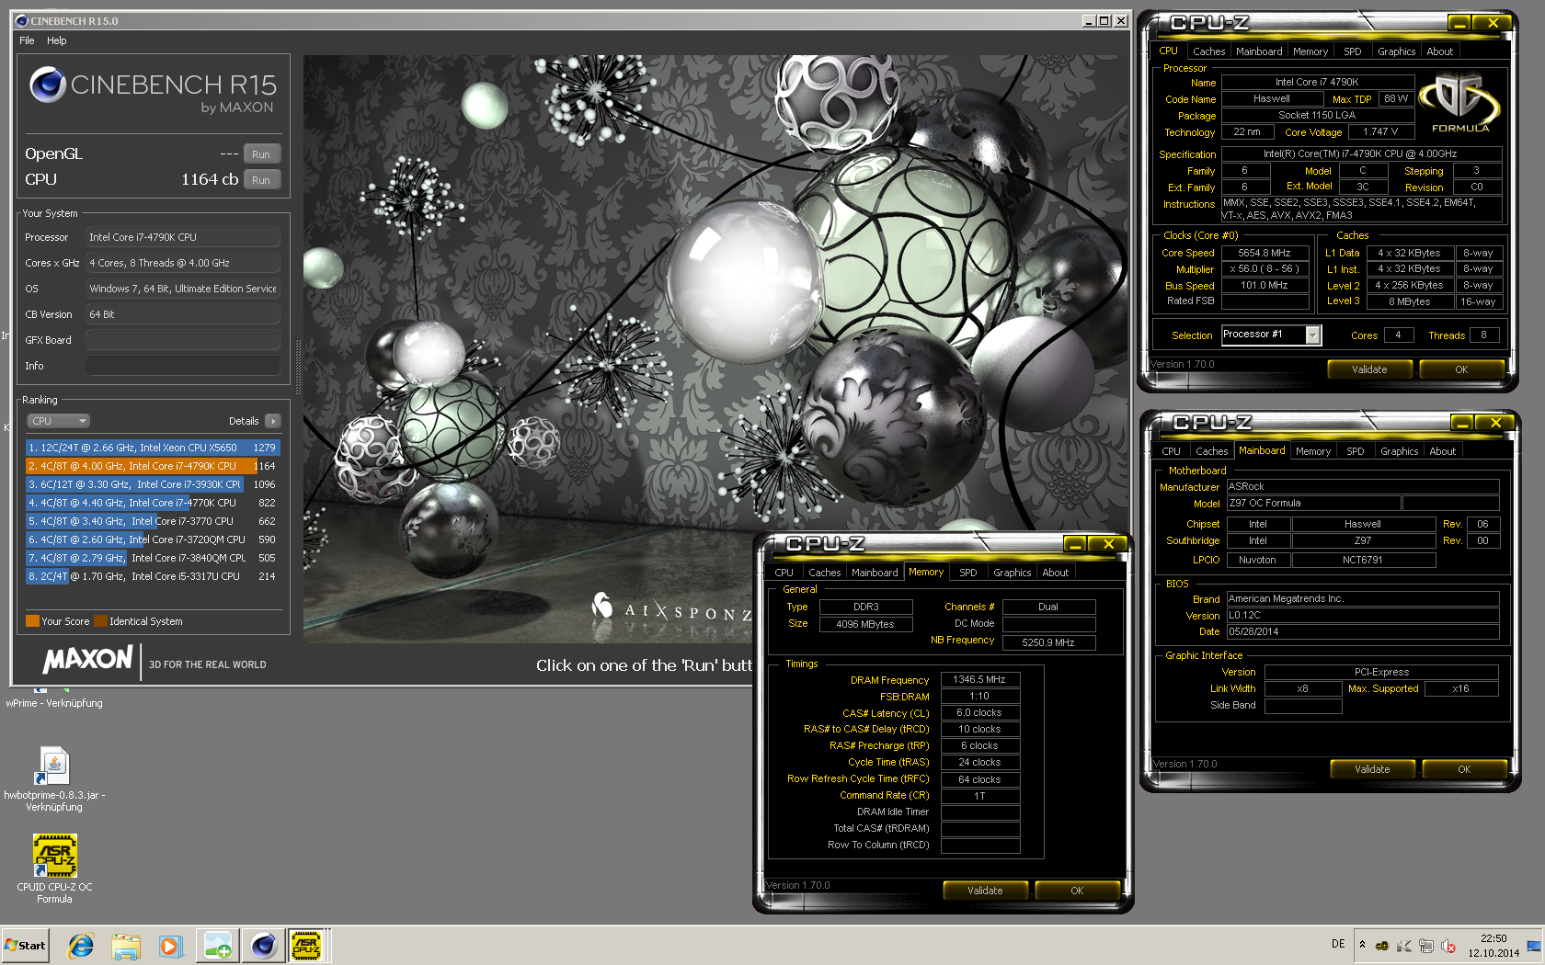This screenshot has width=1545, height=965.
Task: Click the muted volume tray icon
Action: tap(1448, 945)
